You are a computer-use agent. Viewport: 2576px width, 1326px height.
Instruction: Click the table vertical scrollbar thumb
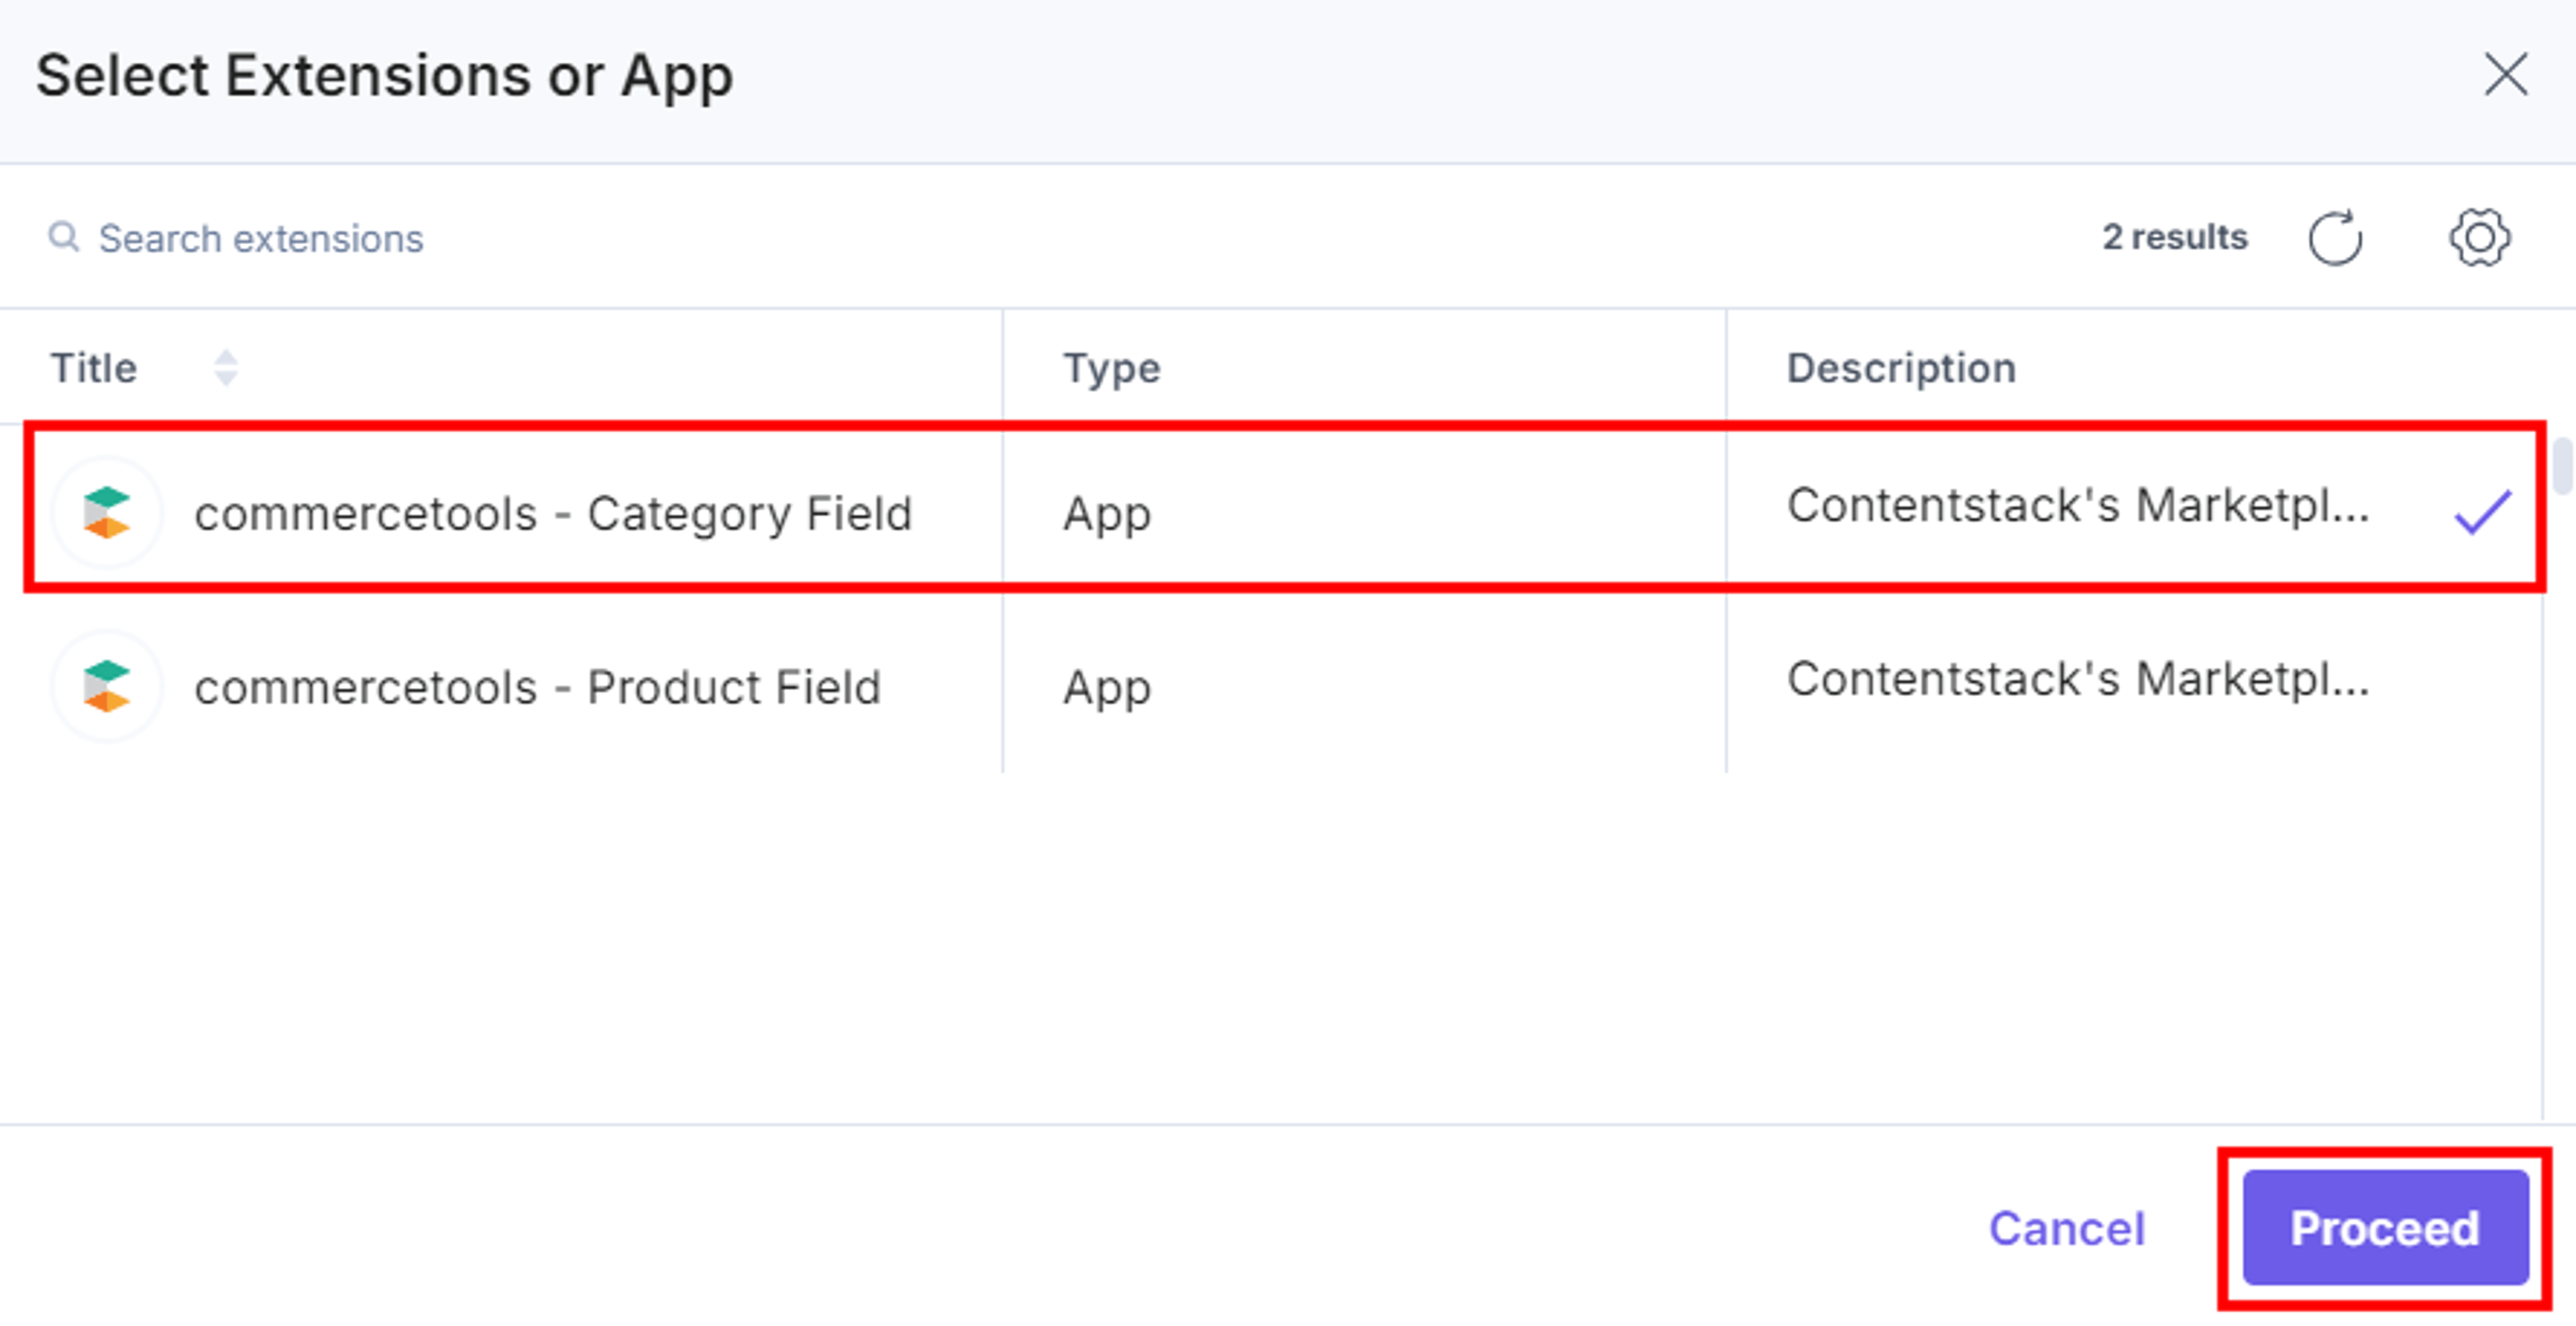coord(2563,466)
